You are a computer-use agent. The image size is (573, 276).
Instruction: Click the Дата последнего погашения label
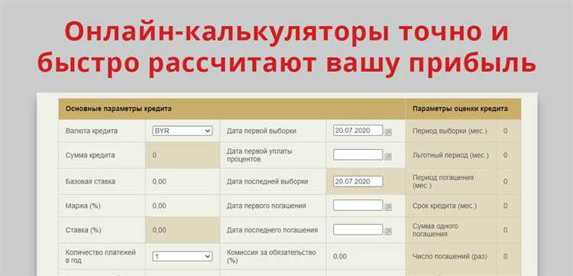click(272, 230)
